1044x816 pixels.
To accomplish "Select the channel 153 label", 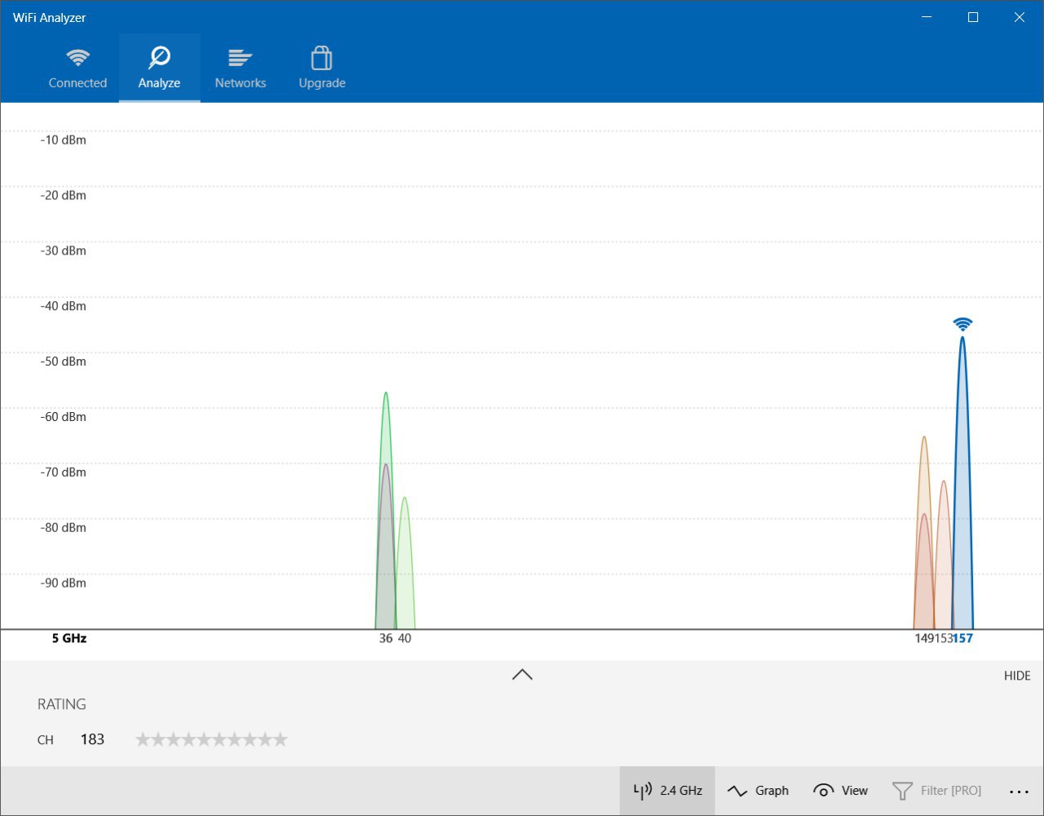I will click(x=944, y=638).
